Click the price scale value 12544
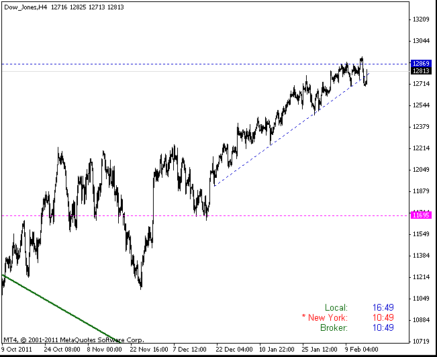Image resolution: width=437 pixels, height=357 pixels. point(421,105)
